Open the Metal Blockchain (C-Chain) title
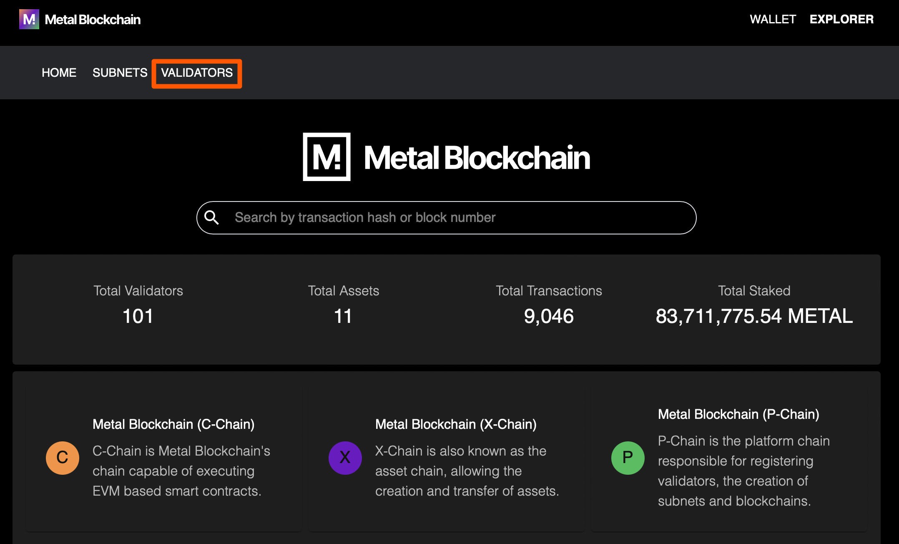Screen dimensions: 899x544 173,424
